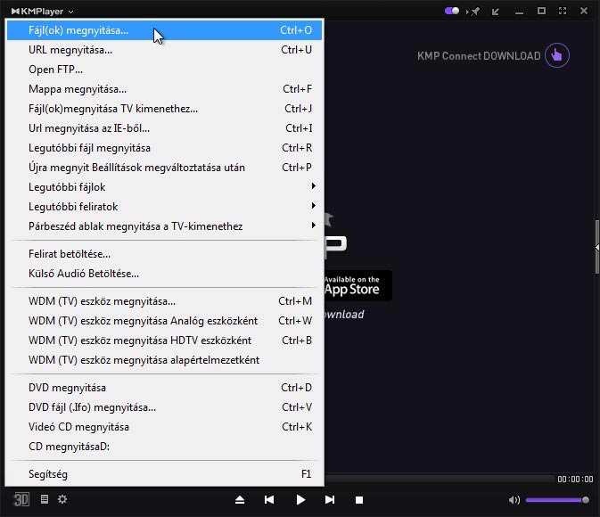Image resolution: width=600 pixels, height=517 pixels.
Task: Skip to the previous track
Action: (269, 500)
